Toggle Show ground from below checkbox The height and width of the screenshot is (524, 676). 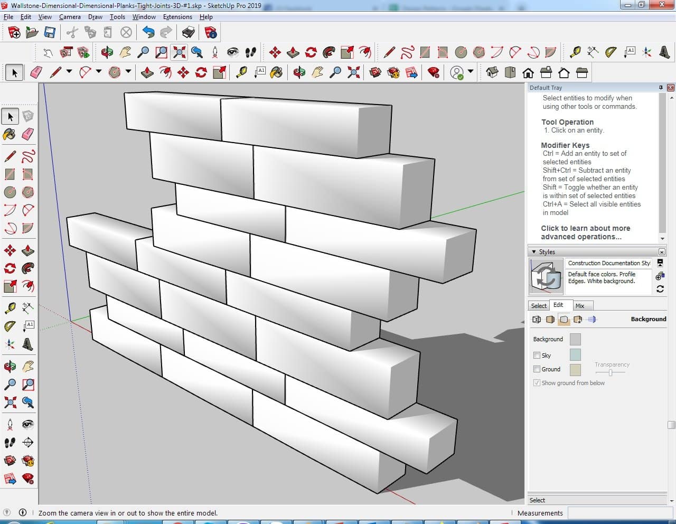(x=537, y=383)
